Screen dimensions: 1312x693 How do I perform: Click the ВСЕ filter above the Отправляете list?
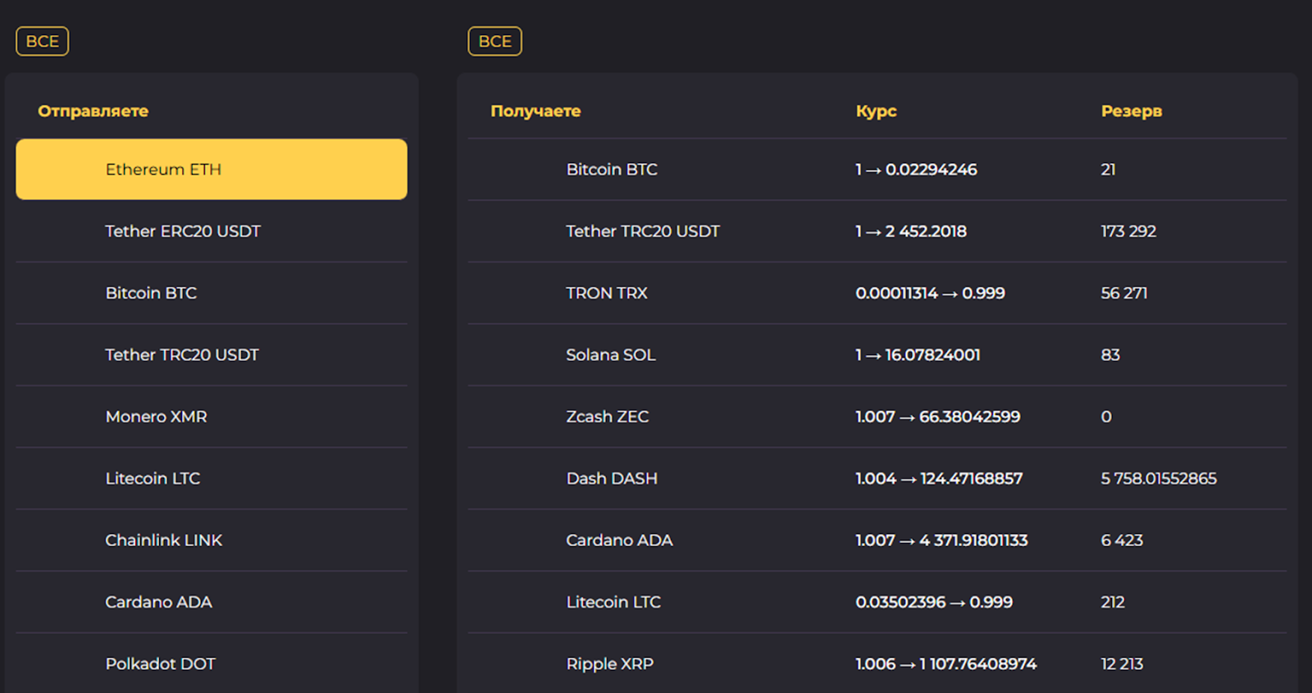(x=42, y=41)
